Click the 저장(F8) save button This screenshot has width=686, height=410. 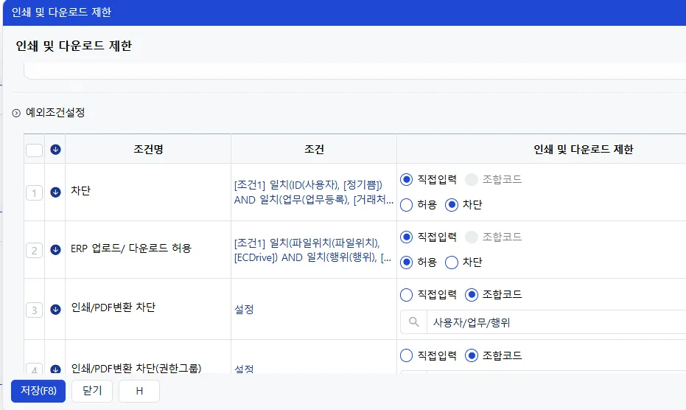(x=38, y=391)
